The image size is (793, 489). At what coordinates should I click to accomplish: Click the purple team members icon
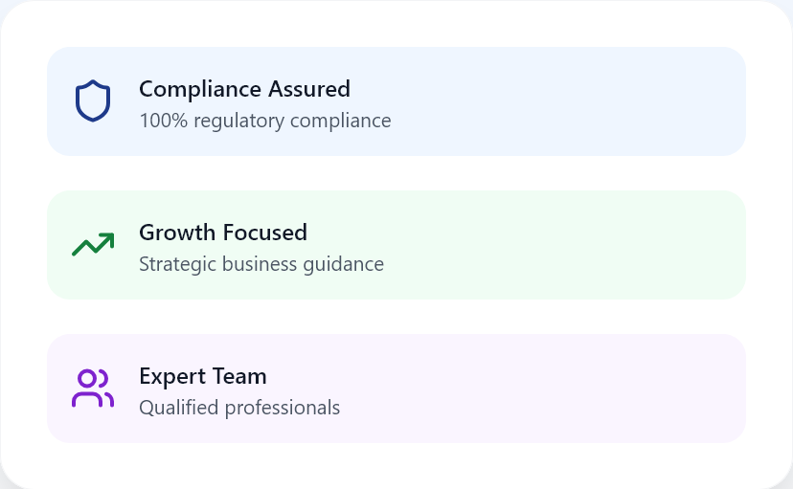pyautogui.click(x=93, y=388)
